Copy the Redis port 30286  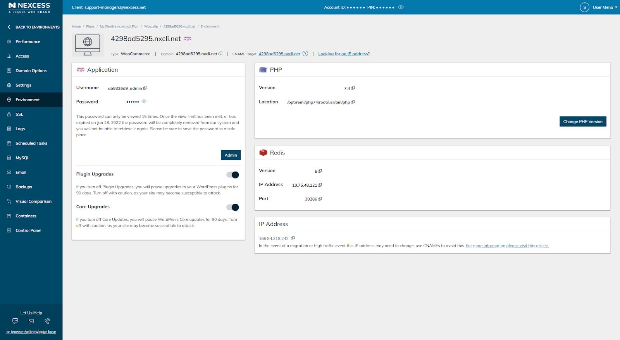pos(320,199)
